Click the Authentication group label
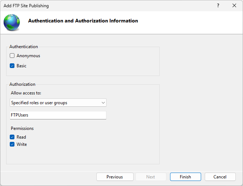The height and width of the screenshot is (186, 243). [23, 47]
